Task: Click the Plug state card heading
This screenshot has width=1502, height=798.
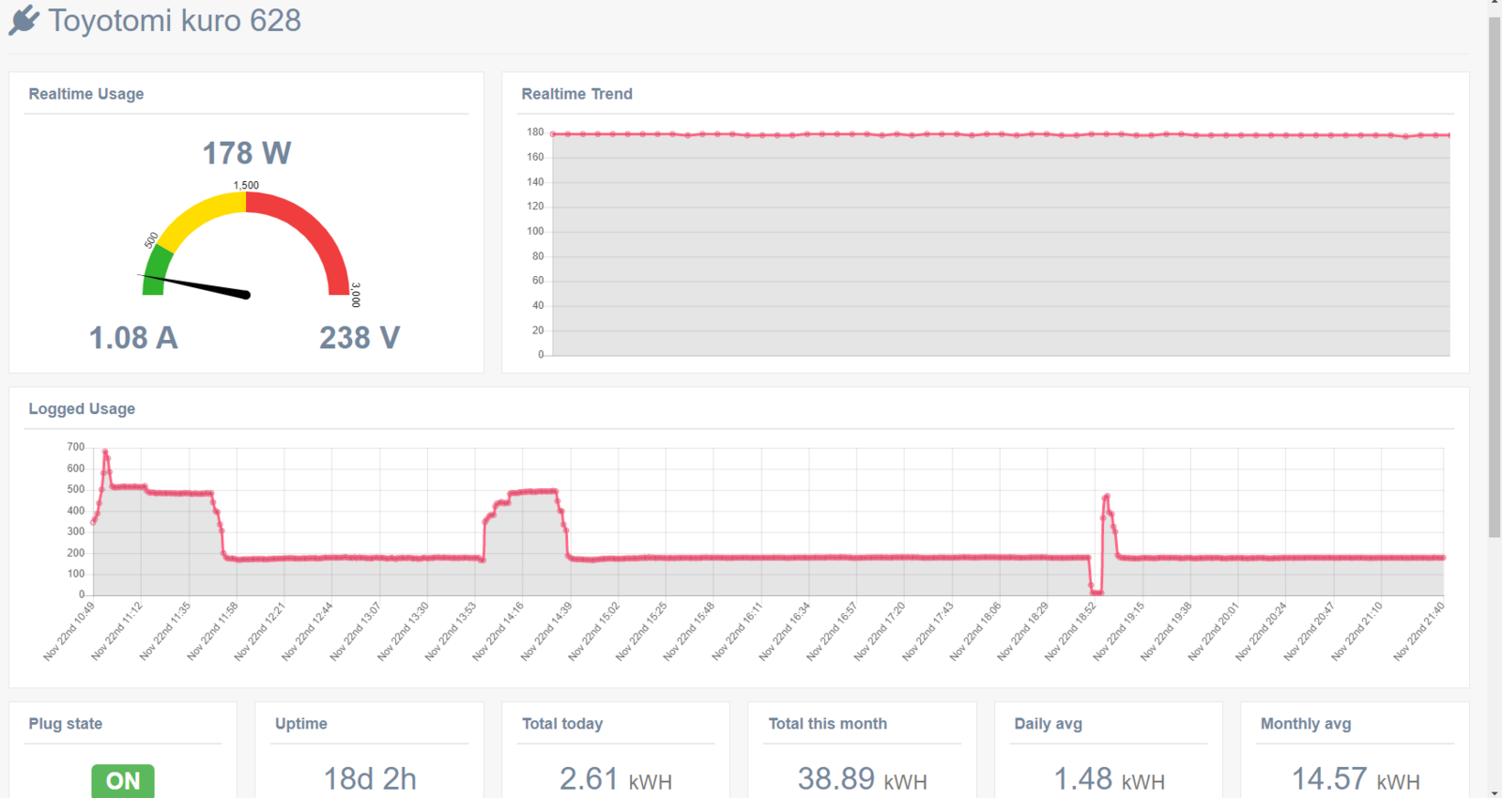Action: point(66,724)
